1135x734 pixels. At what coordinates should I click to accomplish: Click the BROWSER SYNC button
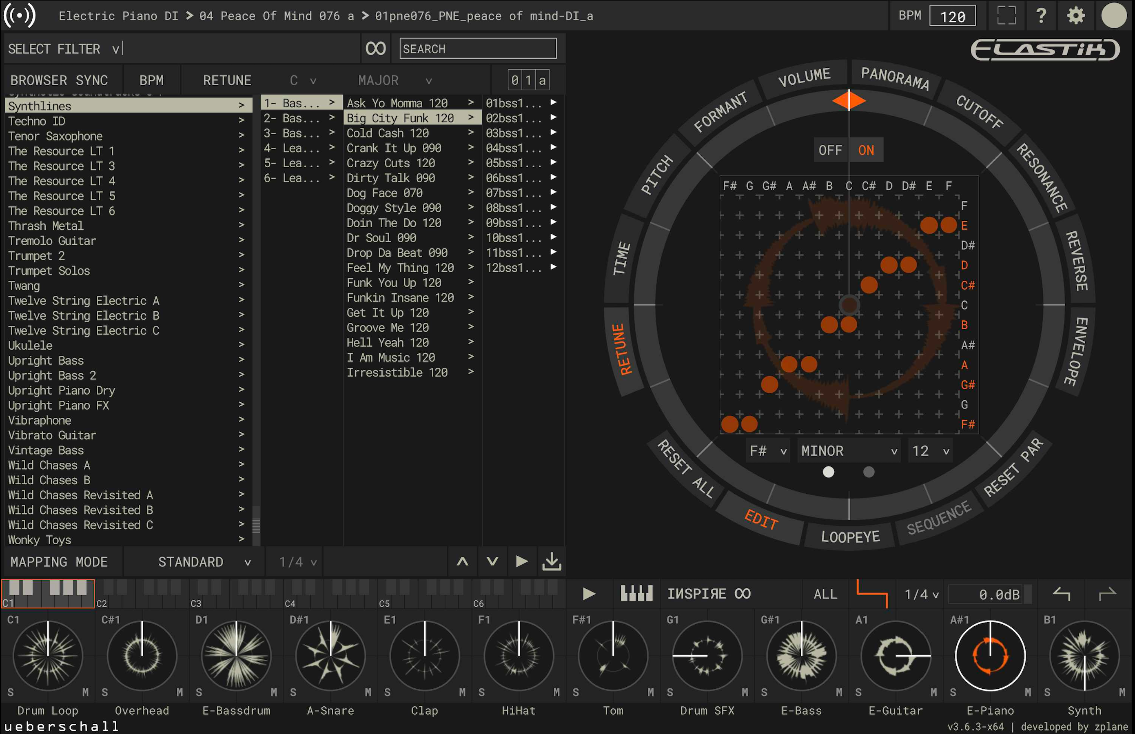59,80
